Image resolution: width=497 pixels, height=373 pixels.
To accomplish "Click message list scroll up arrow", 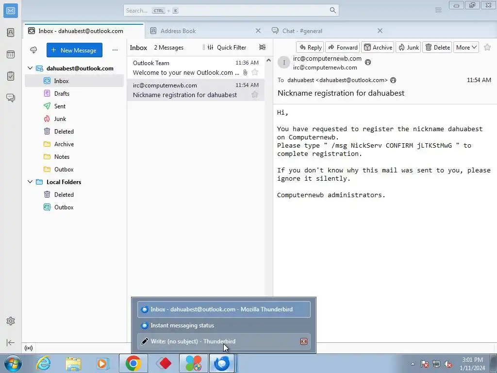I will (x=268, y=60).
